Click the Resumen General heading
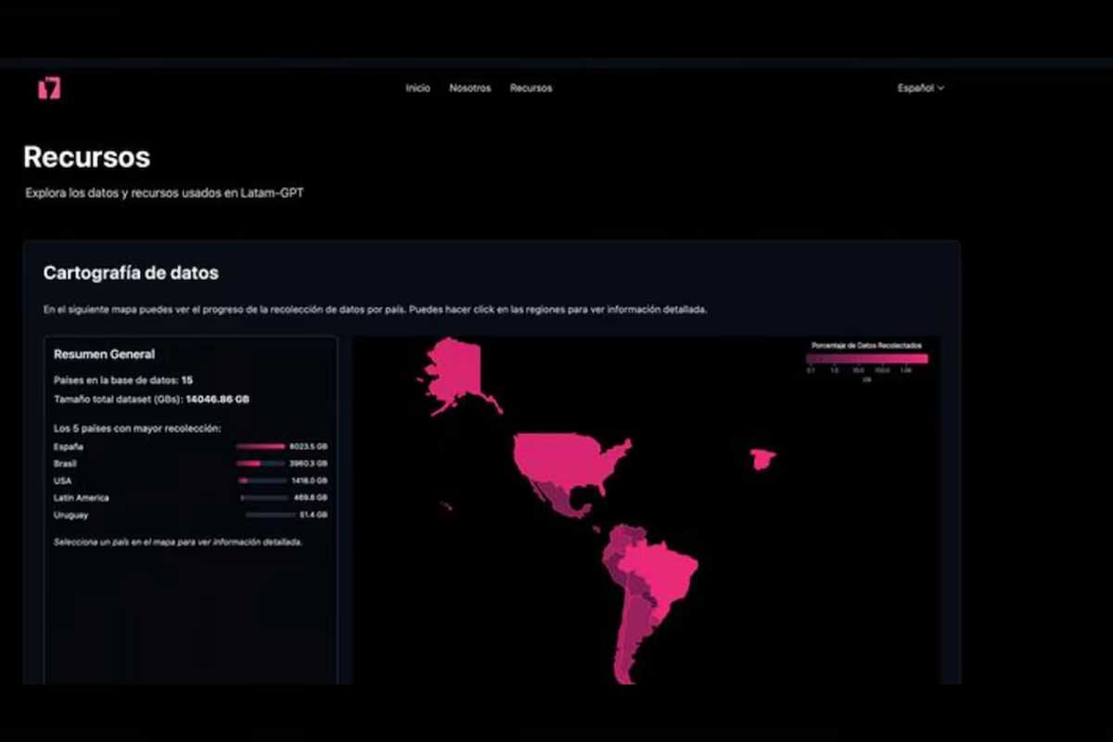 tap(104, 354)
